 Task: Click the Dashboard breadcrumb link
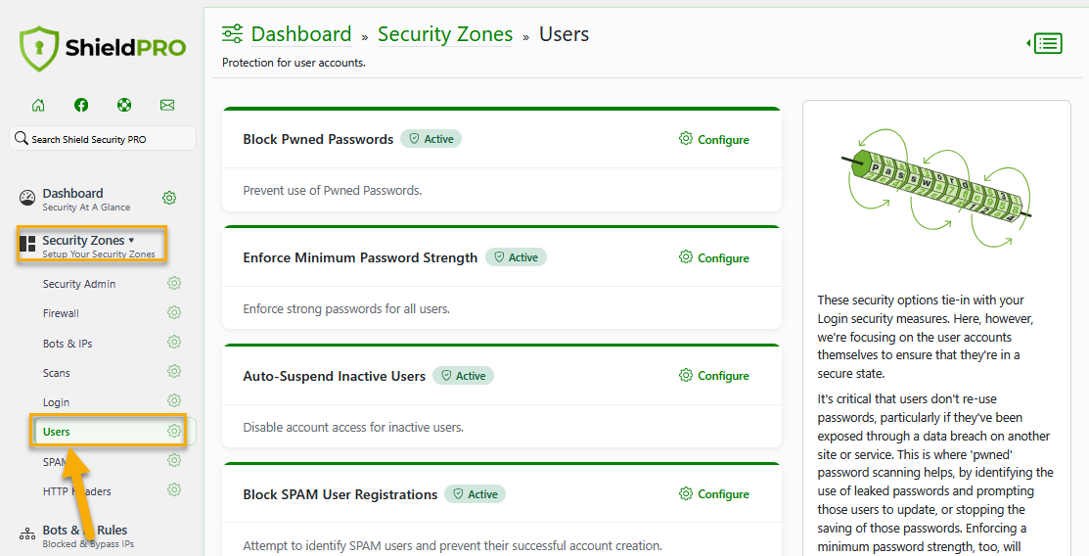click(300, 34)
